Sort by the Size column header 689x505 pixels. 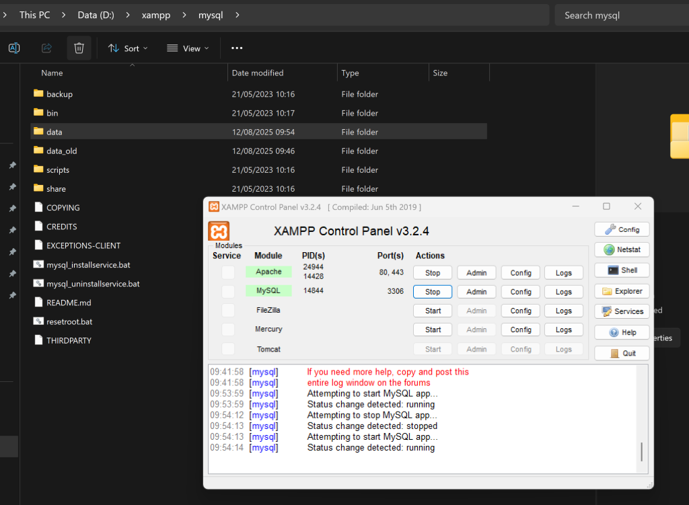(x=440, y=73)
